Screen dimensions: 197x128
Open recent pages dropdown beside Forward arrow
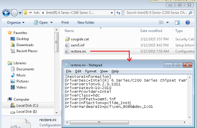click(x=20, y=13)
